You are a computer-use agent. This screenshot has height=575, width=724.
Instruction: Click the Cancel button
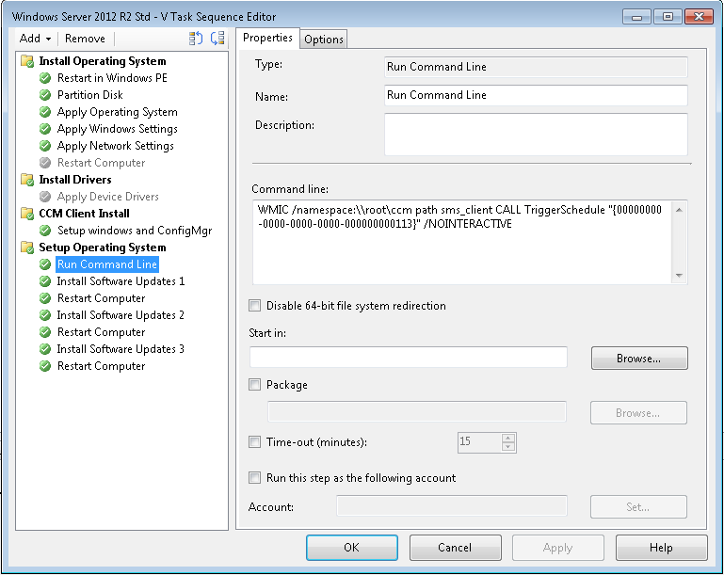456,548
